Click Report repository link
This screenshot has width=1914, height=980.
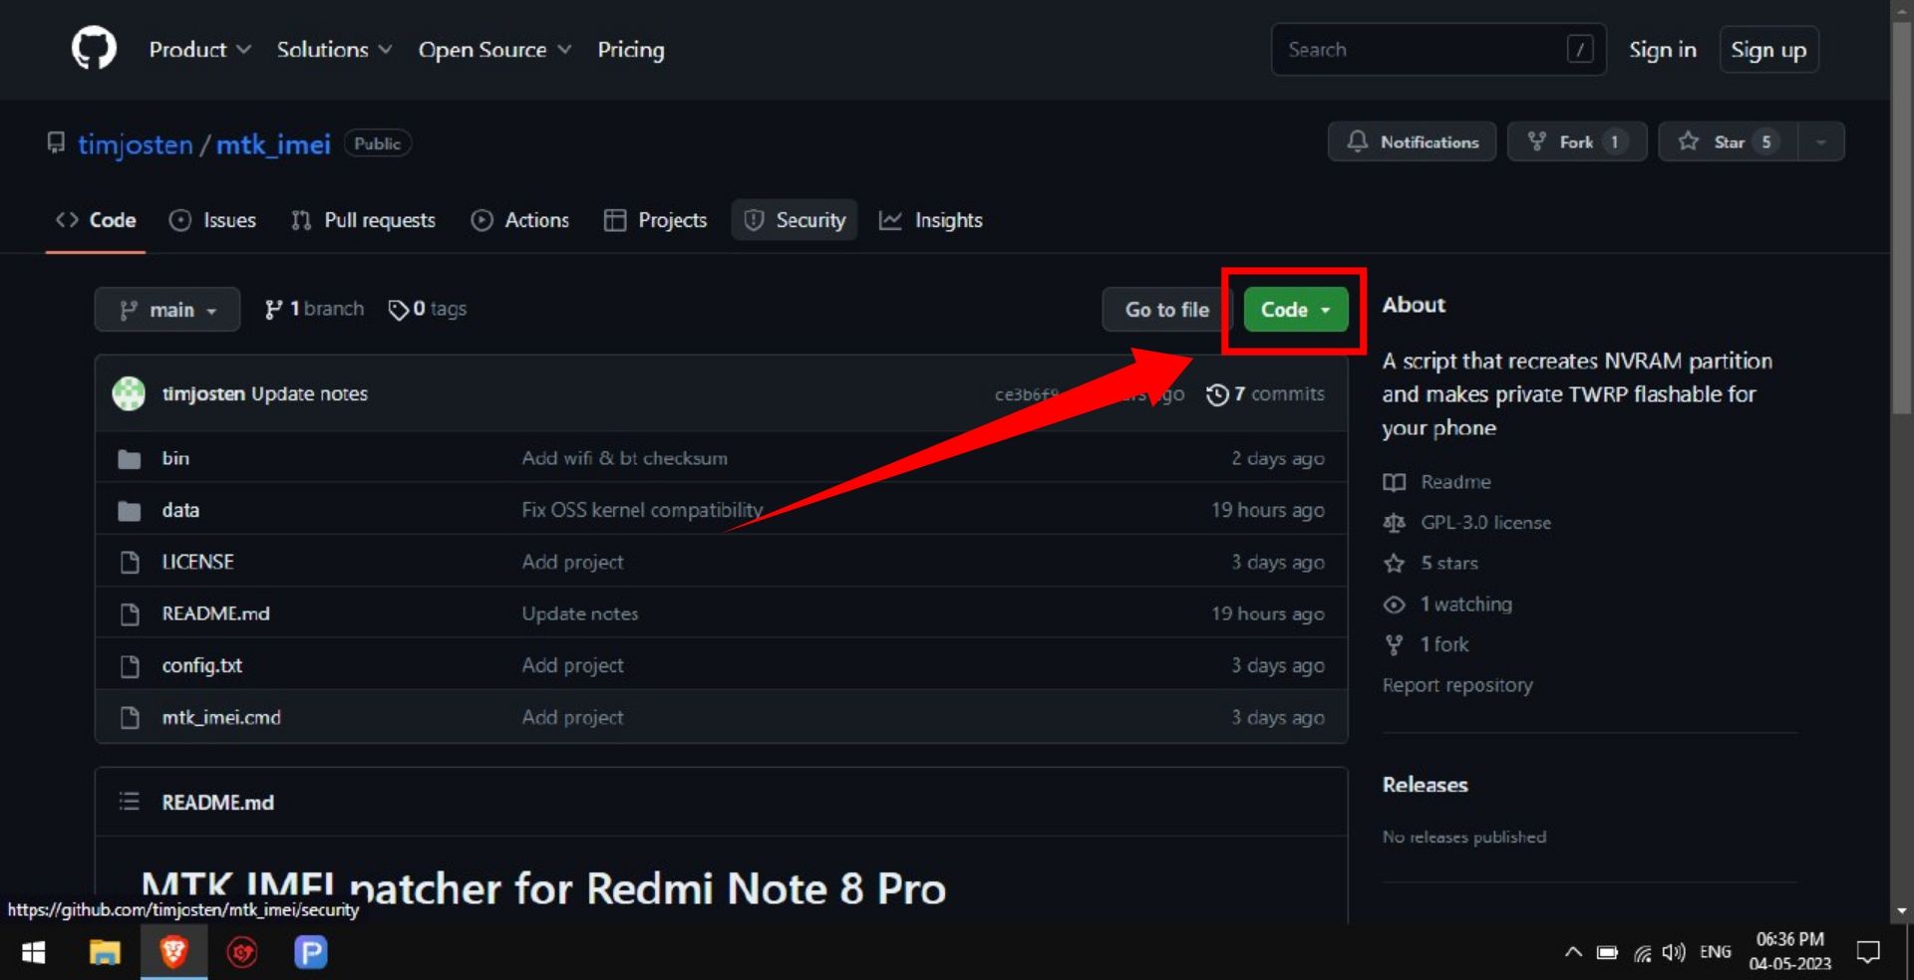pyautogui.click(x=1457, y=685)
